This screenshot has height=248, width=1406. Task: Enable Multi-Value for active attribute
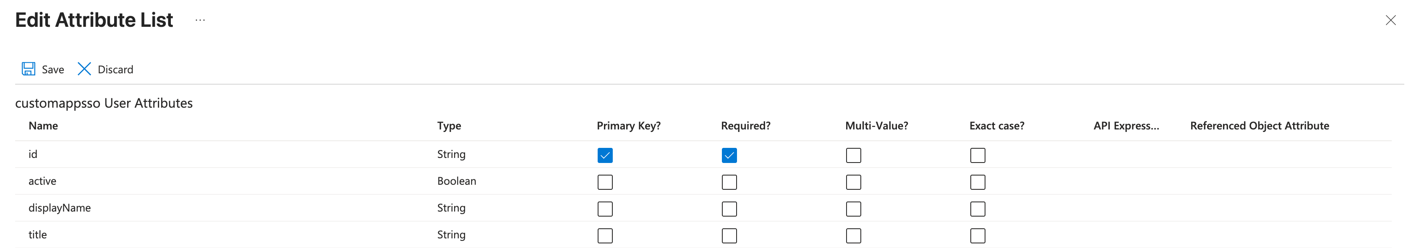coord(853,182)
